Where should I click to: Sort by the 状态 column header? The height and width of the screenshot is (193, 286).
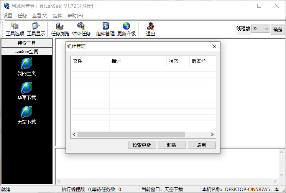click(x=178, y=61)
